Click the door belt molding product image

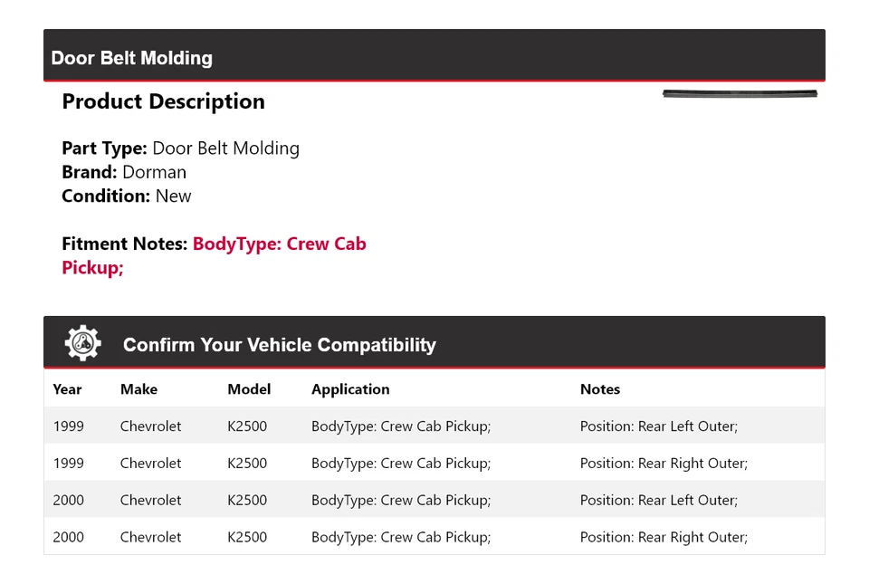pos(740,93)
